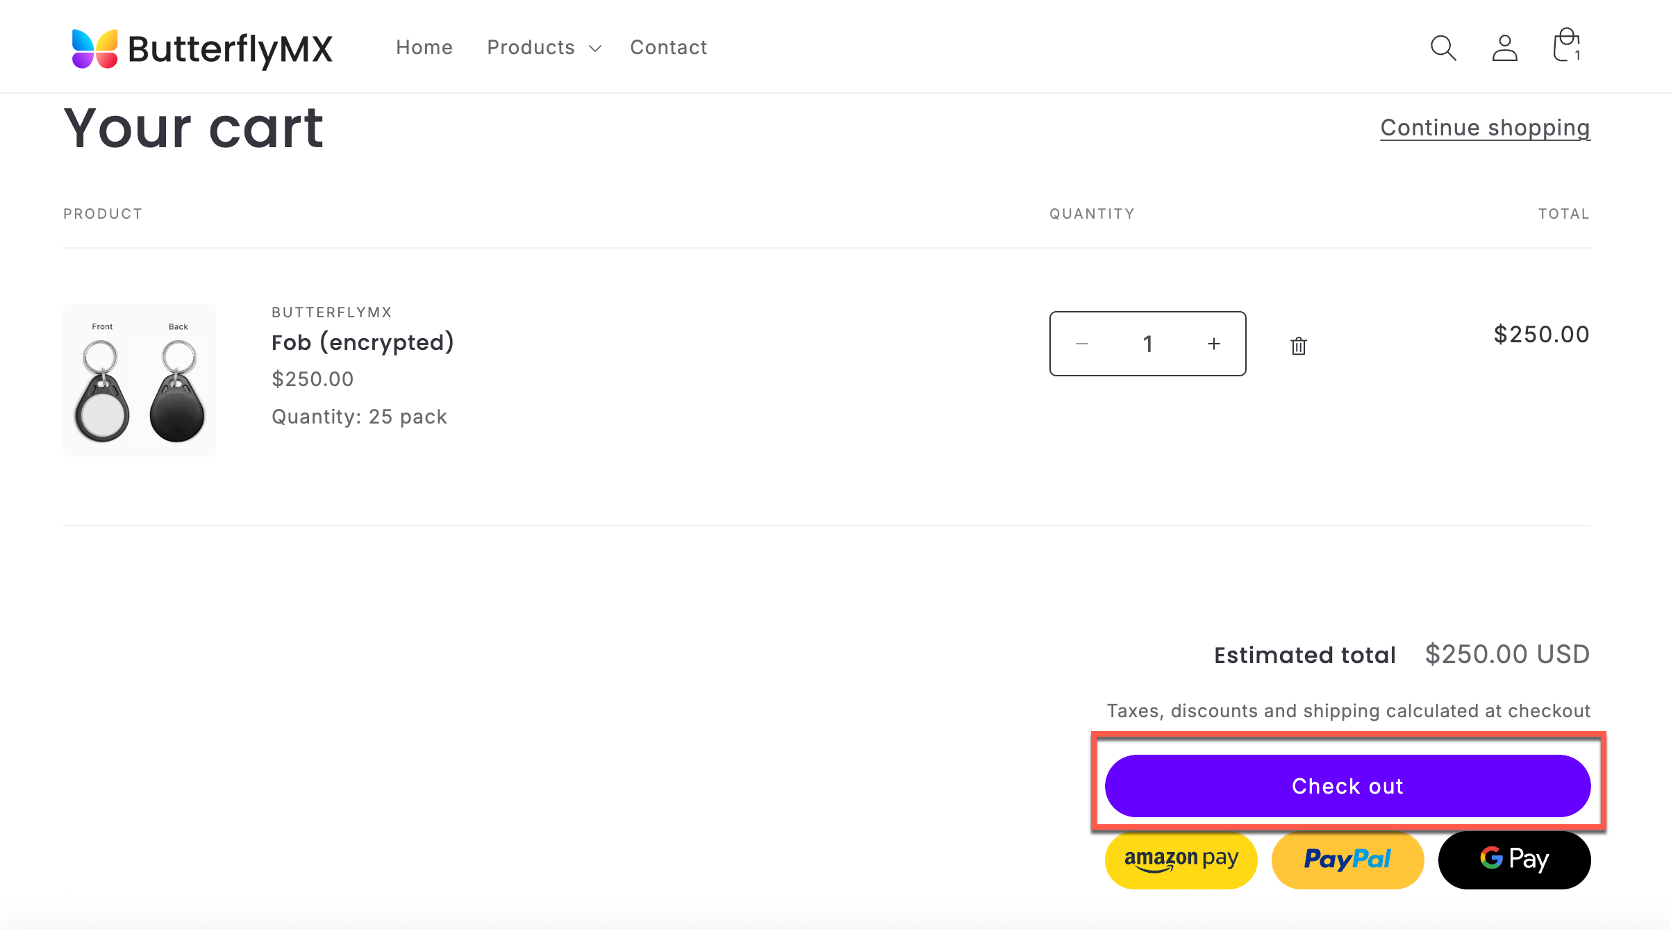Open the search magnifier icon
Screen dimensions: 1671x929
pos(1443,48)
